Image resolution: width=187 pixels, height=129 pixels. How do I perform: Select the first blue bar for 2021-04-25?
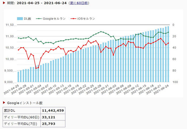coord(18,77)
